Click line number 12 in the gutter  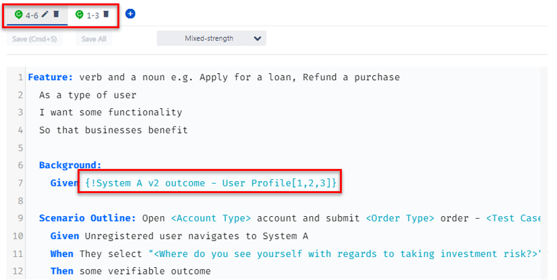[x=18, y=271]
